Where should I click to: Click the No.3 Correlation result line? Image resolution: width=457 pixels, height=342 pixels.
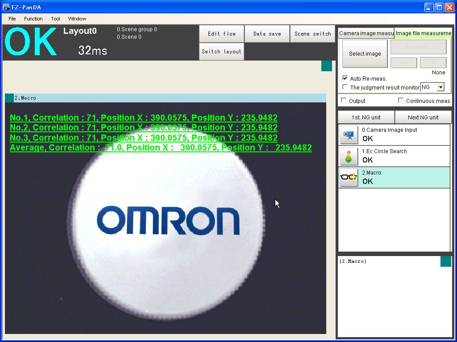pyautogui.click(x=144, y=138)
